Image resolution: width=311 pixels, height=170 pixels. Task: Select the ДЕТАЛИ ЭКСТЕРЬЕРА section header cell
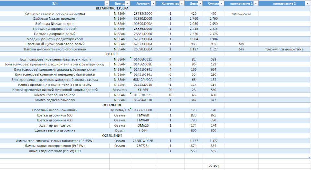112,8
